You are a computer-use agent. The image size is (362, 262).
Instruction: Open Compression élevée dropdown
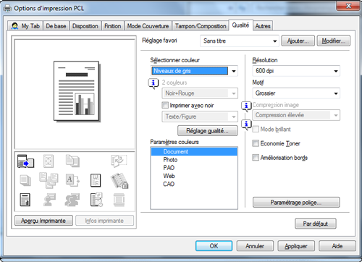point(296,115)
